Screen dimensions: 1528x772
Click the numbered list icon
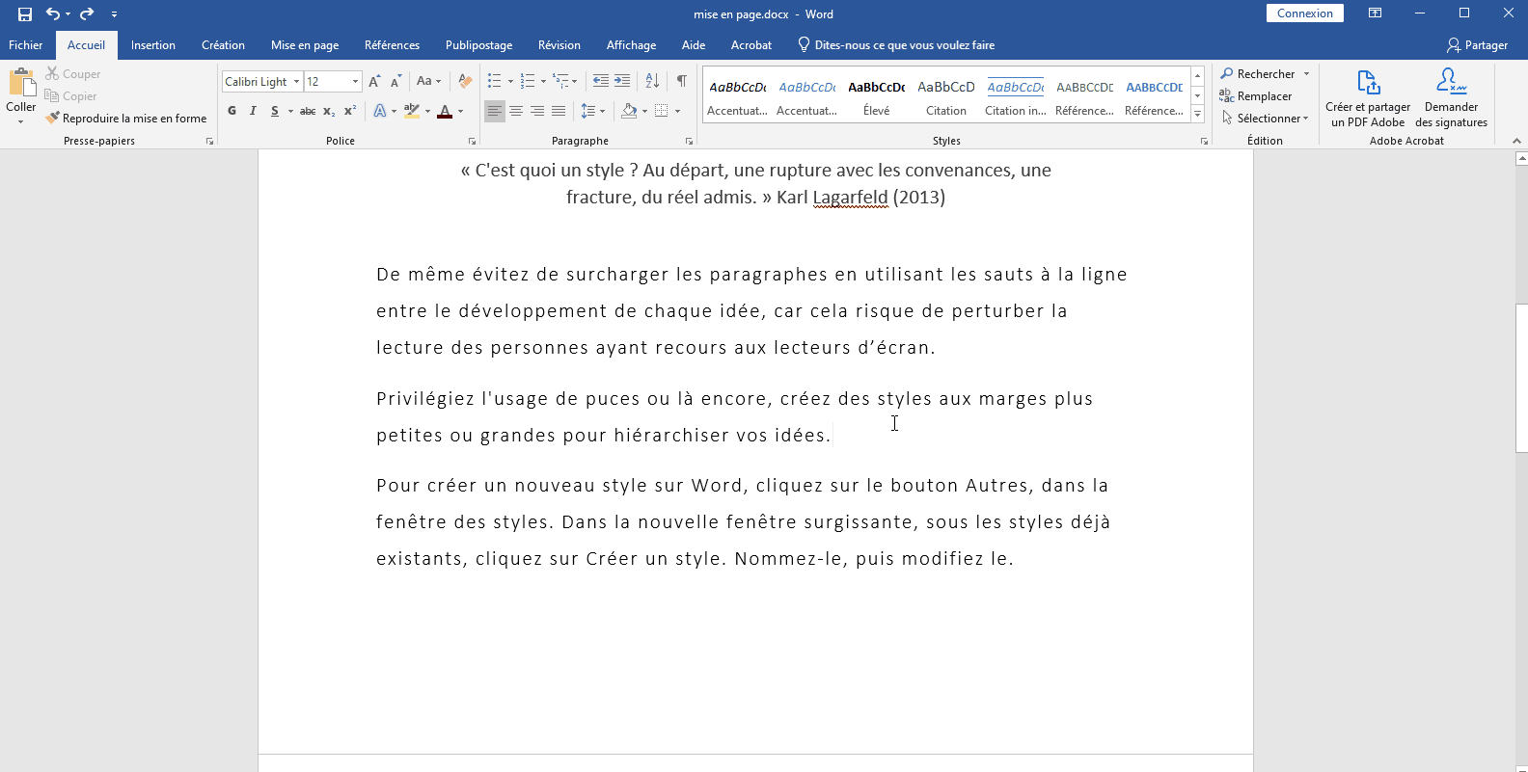pyautogui.click(x=527, y=82)
